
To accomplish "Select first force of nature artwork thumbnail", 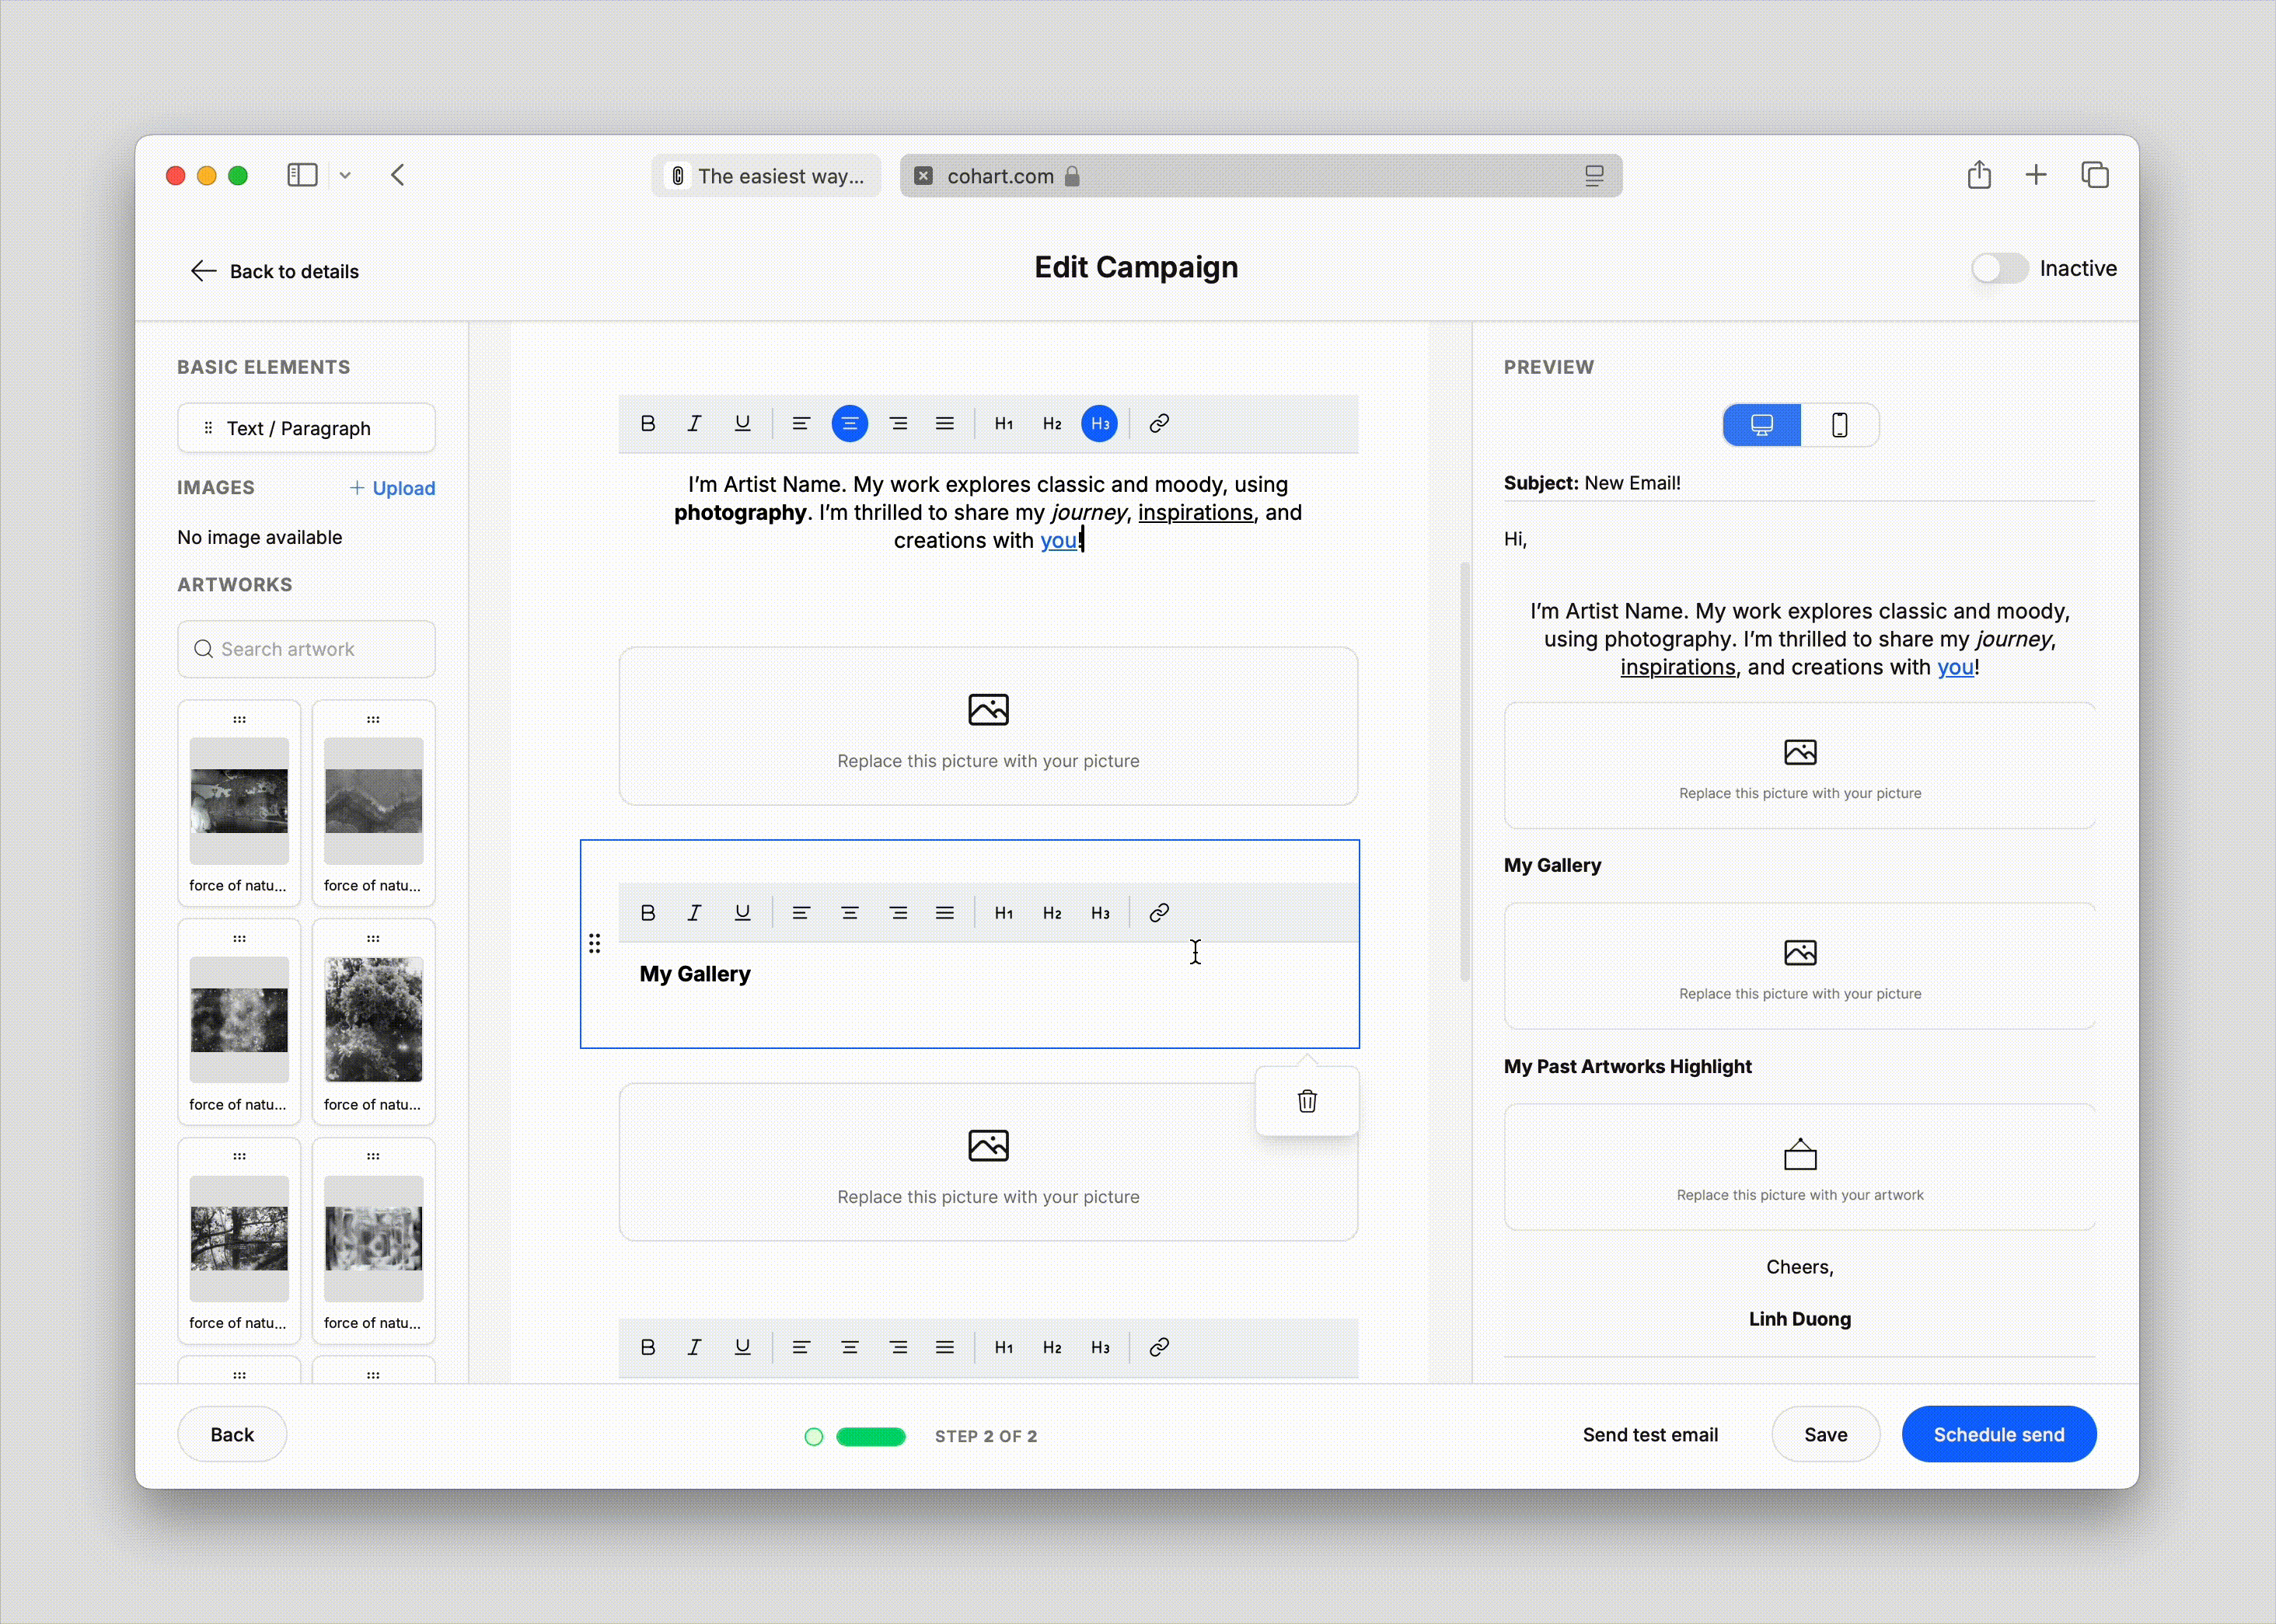I will click(239, 803).
